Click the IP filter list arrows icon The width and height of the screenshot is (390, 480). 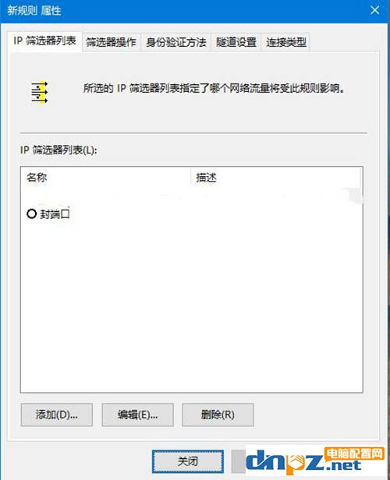(40, 93)
